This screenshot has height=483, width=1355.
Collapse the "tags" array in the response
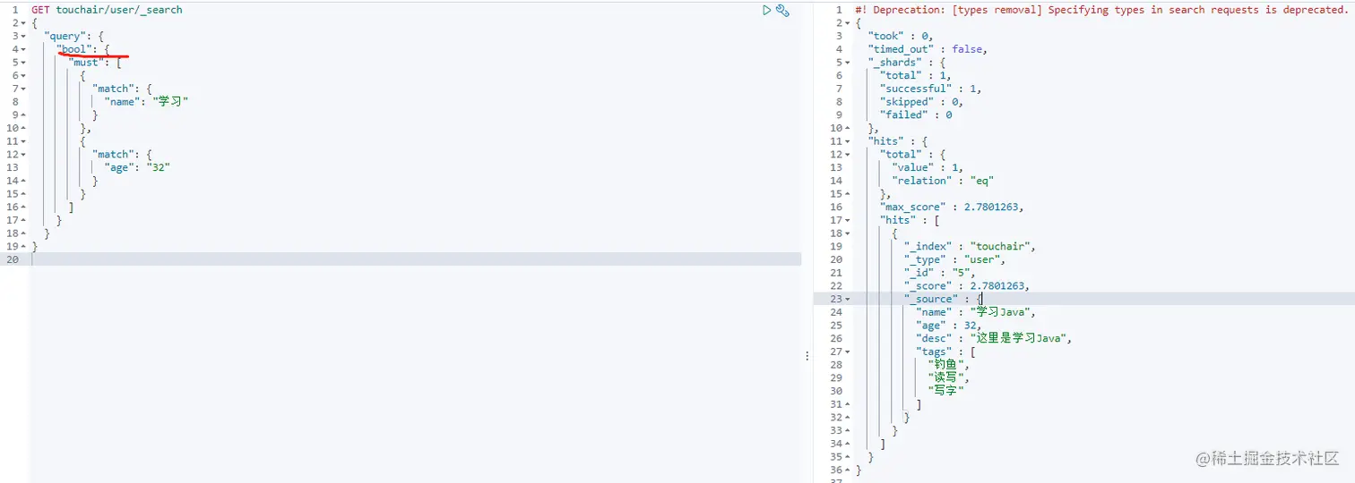847,352
